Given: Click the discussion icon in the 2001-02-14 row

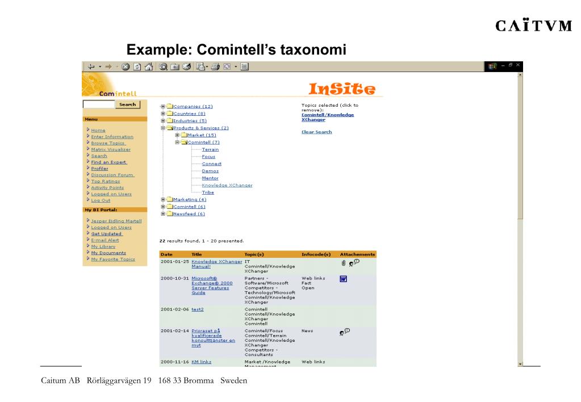Looking at the screenshot, I should coord(345,332).
